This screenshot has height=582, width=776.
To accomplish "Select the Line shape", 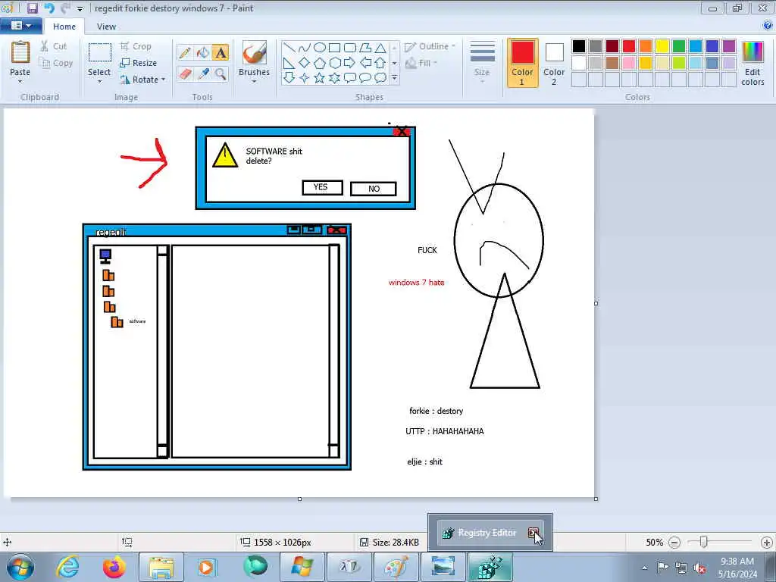I will click(289, 48).
